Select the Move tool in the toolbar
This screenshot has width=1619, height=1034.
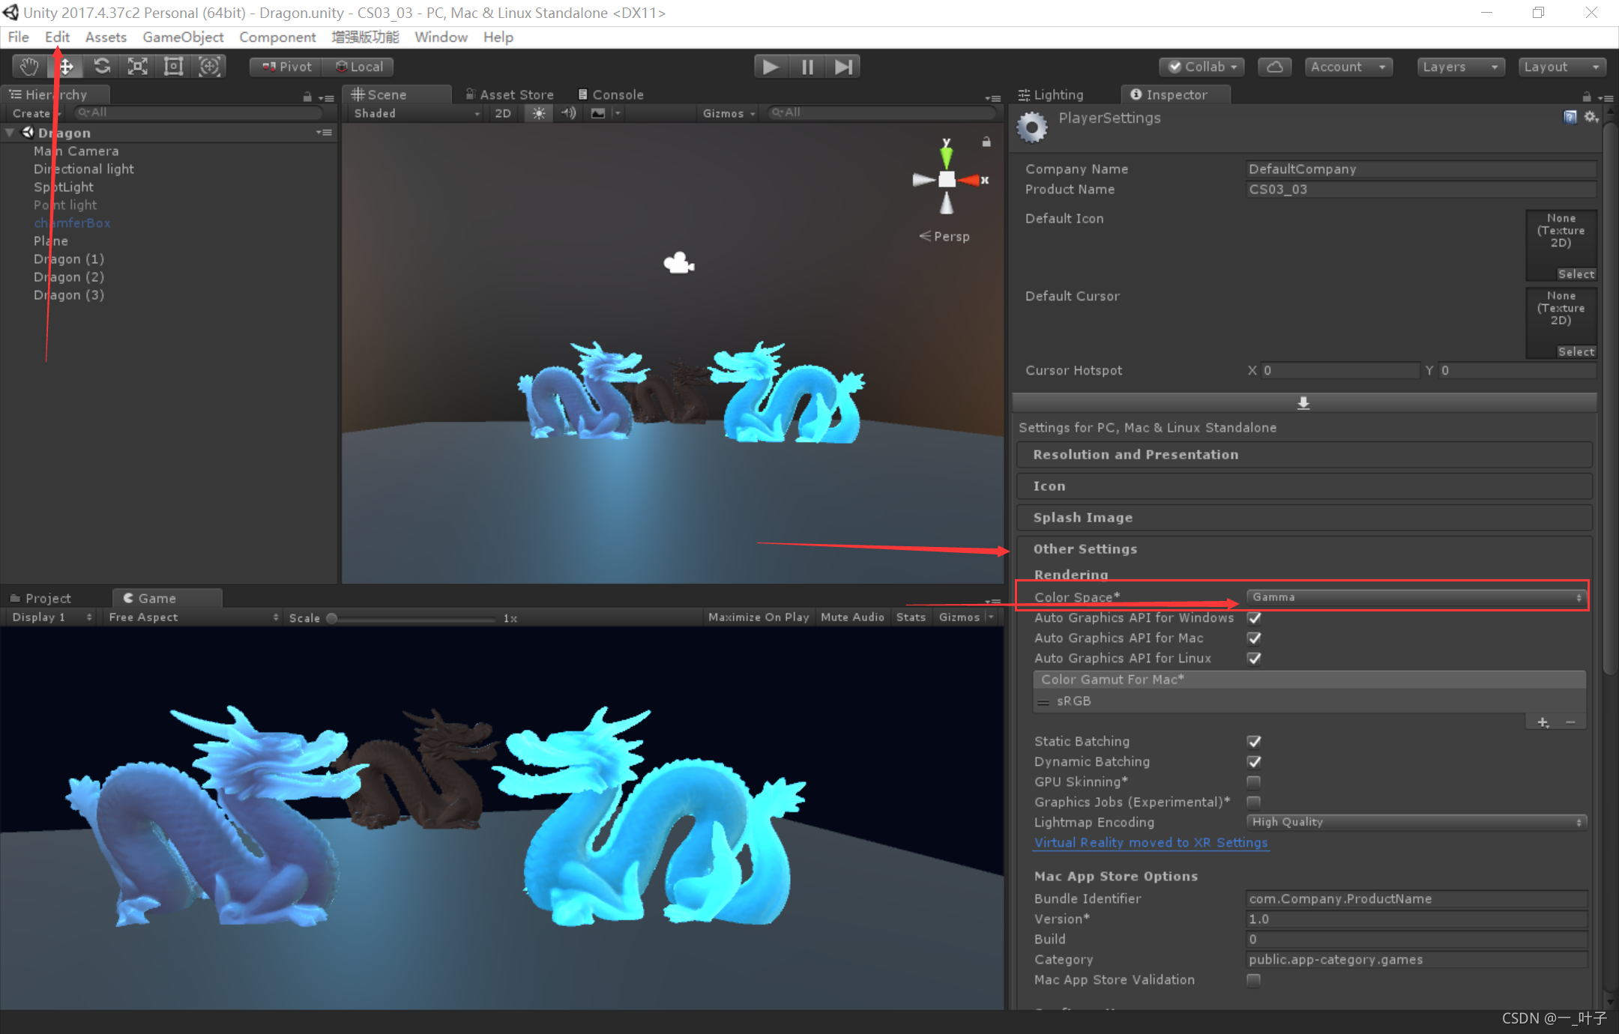pyautogui.click(x=65, y=66)
